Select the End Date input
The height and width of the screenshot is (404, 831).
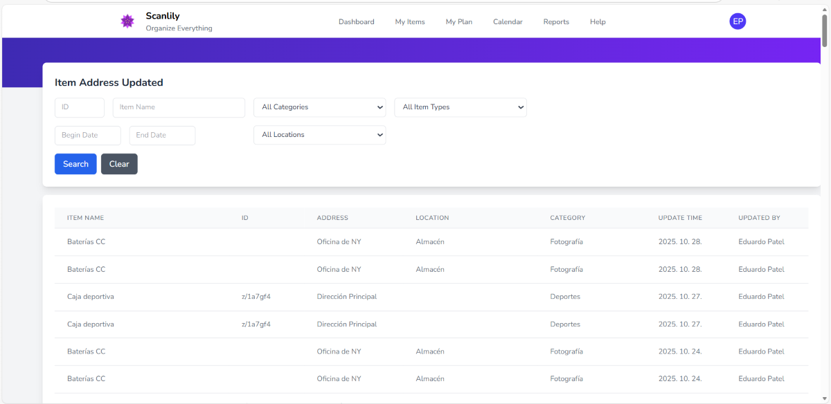(162, 136)
